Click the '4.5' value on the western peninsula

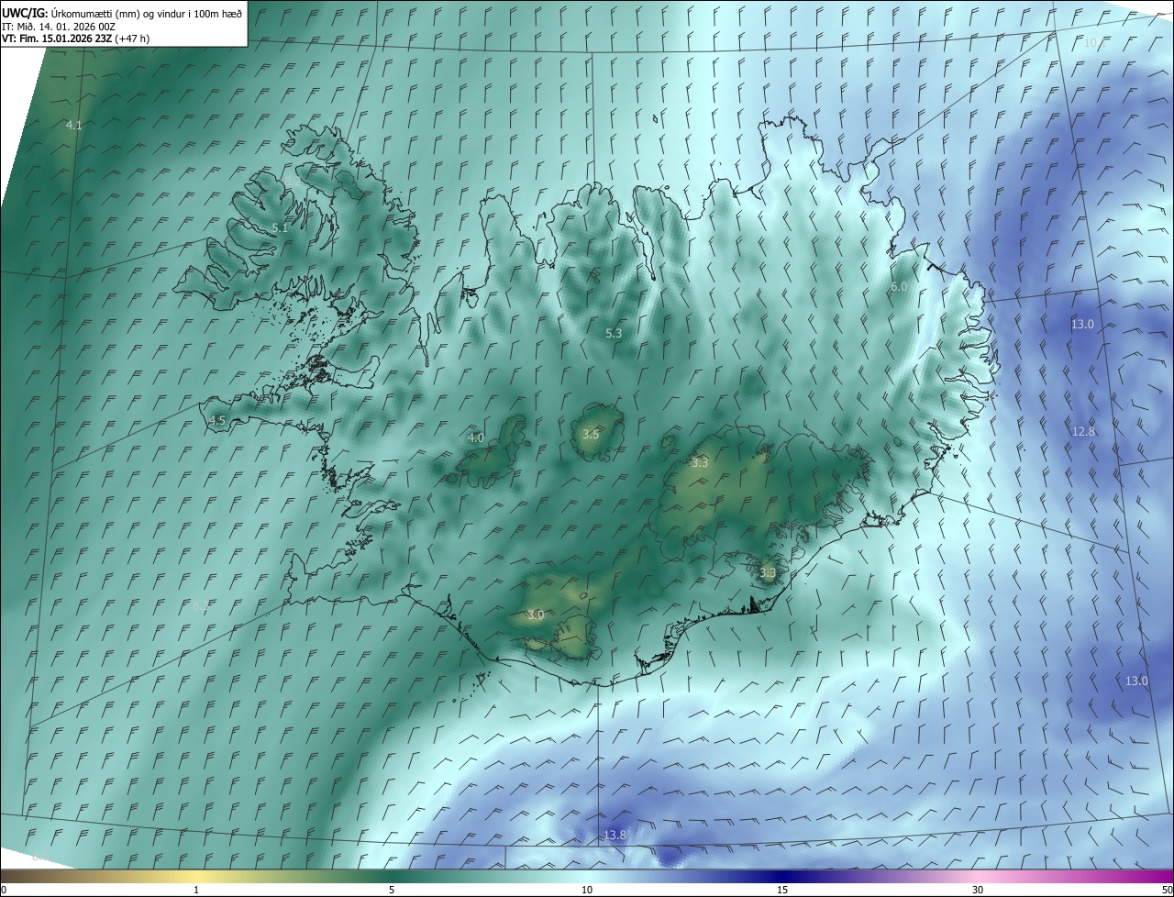click(217, 421)
